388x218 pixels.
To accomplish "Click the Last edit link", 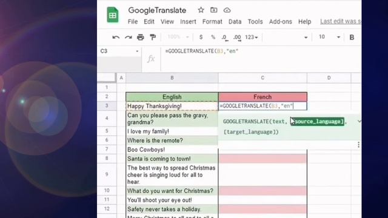I will 341,22.
